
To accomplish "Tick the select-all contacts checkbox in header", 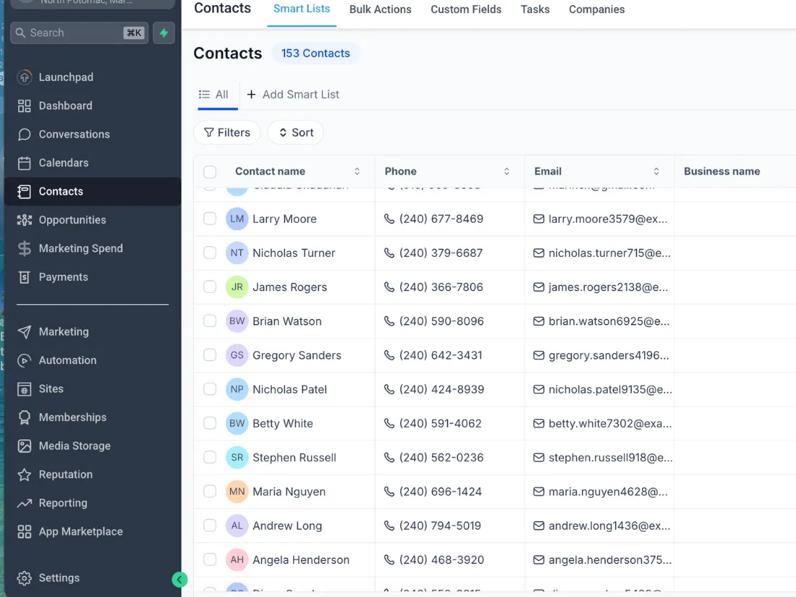I will [210, 172].
